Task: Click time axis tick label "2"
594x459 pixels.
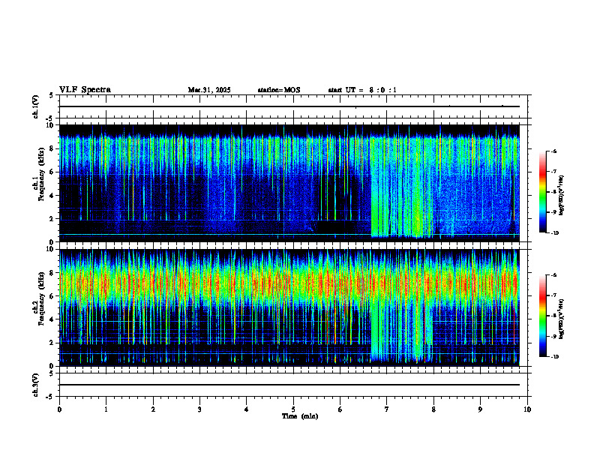Action: pos(153,409)
